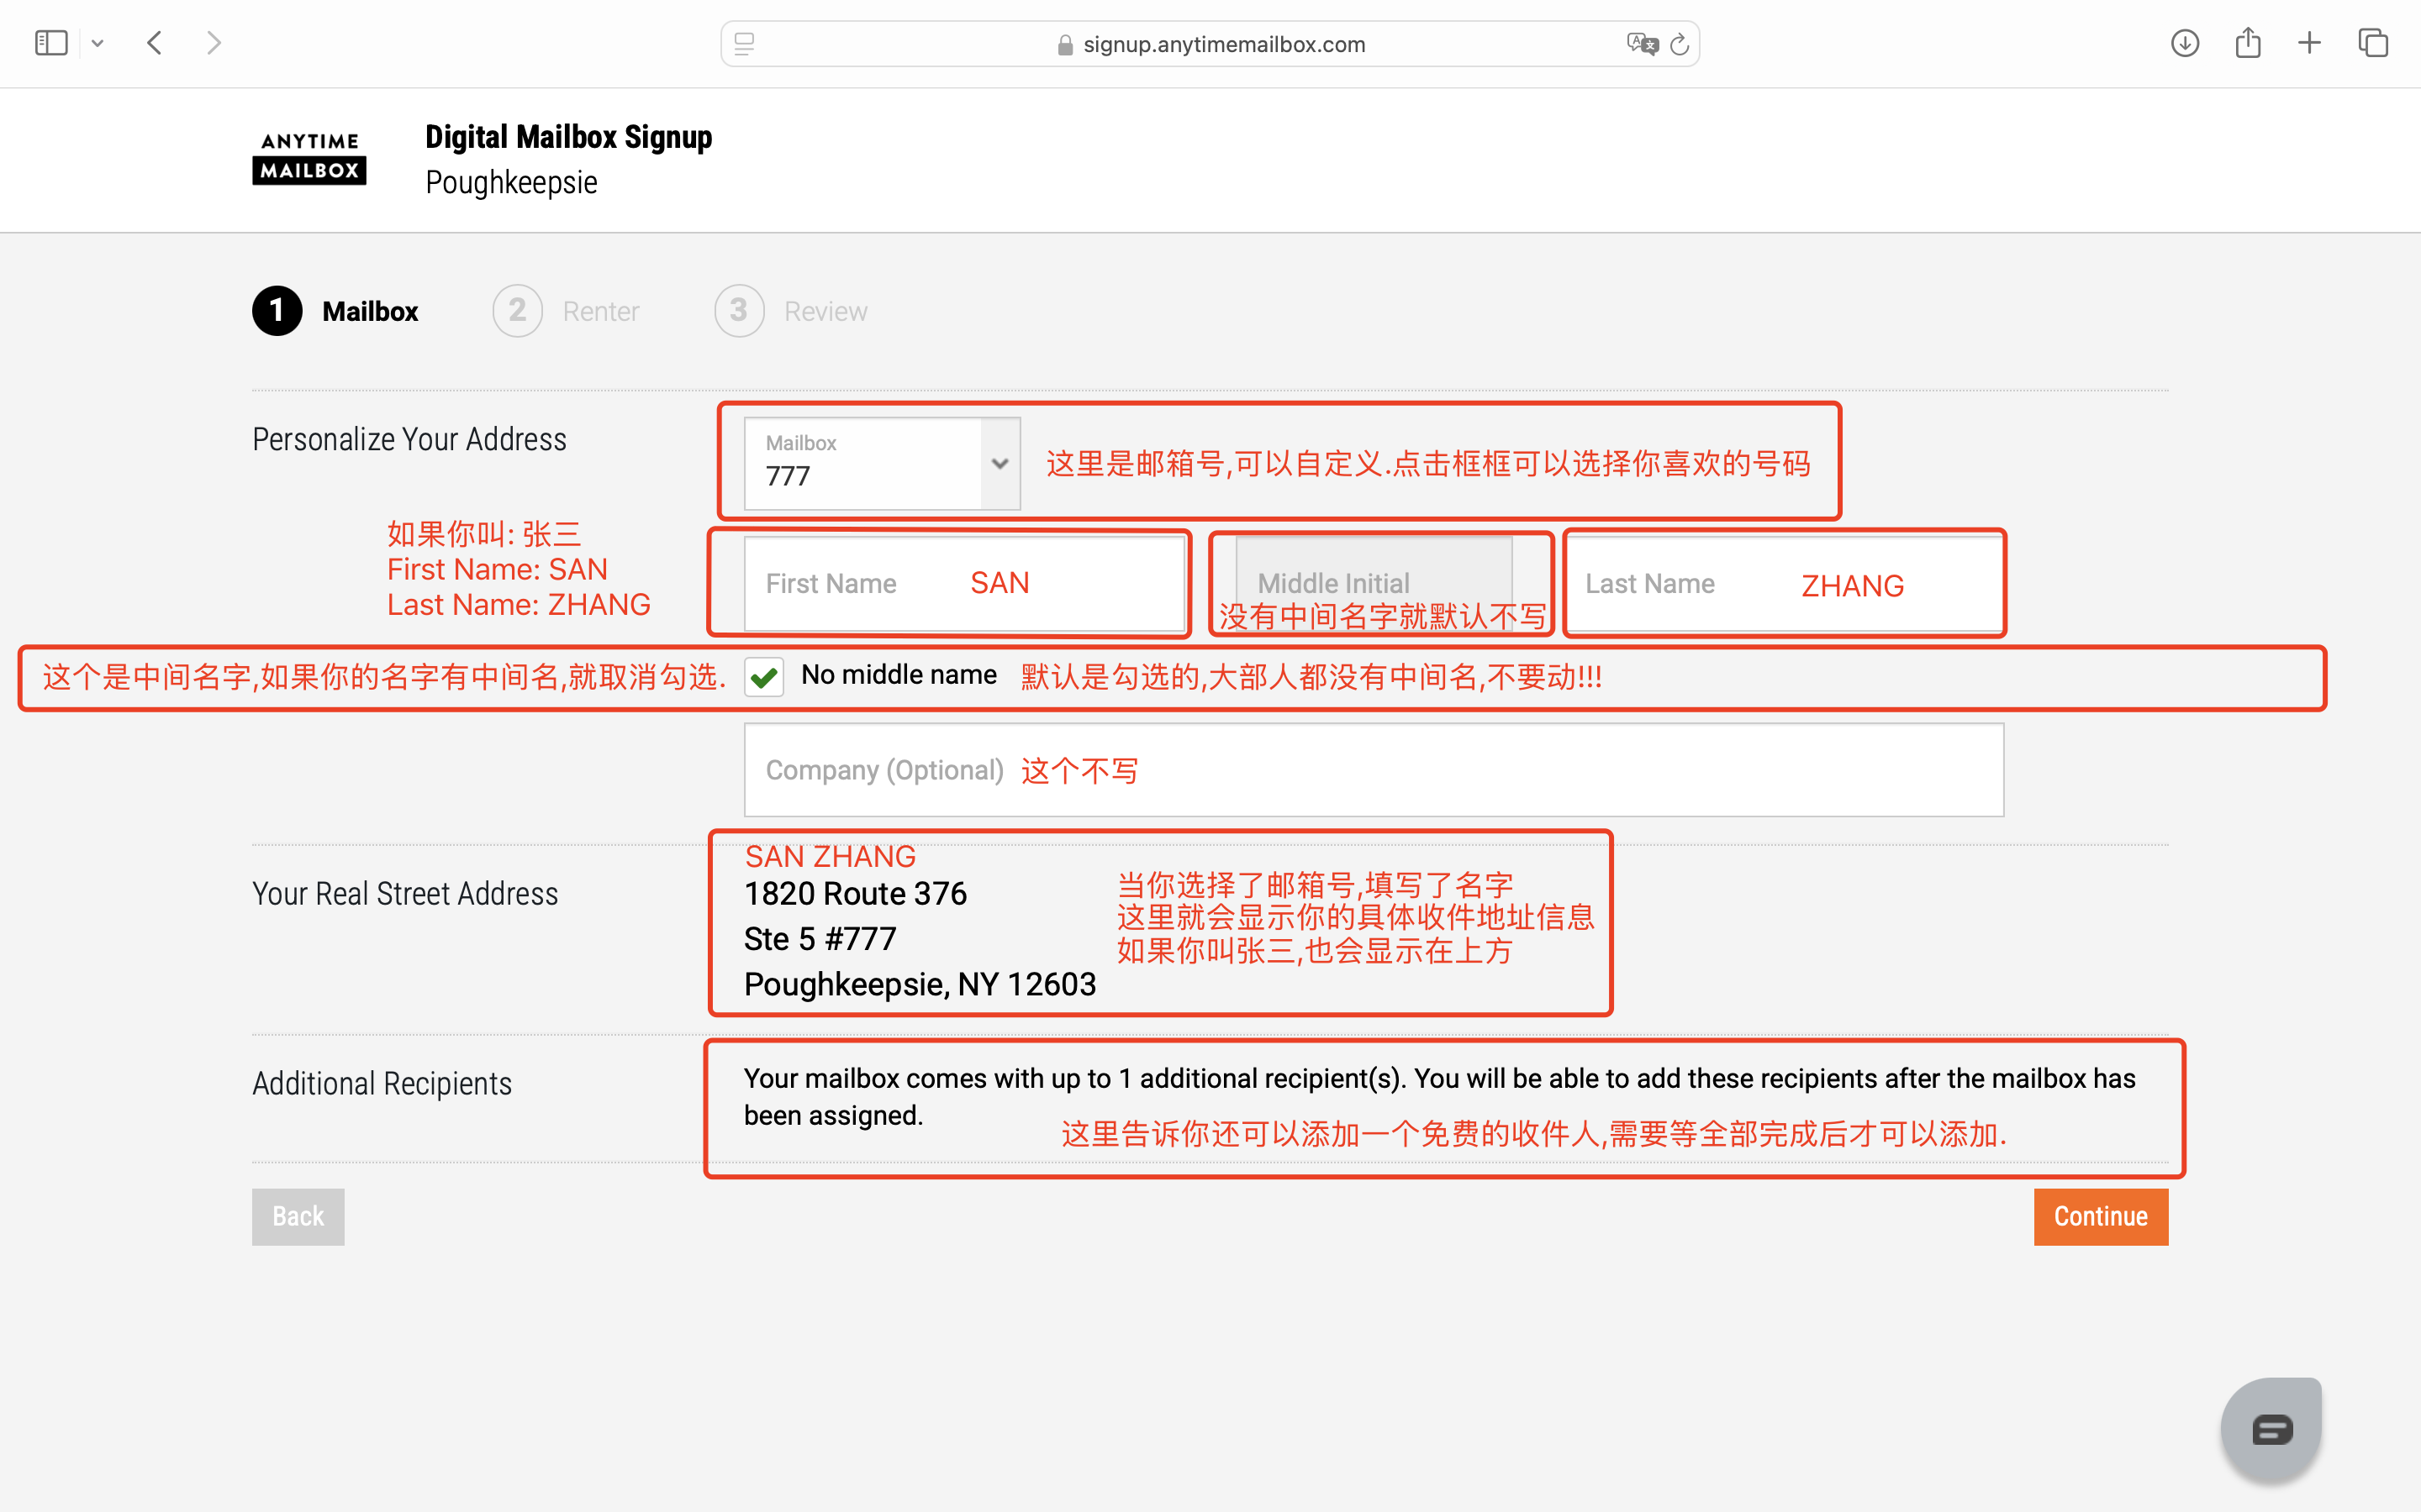Screen dimensions: 2421x1512
Task: Reload the page with the refresh icon
Action: click(x=1680, y=44)
